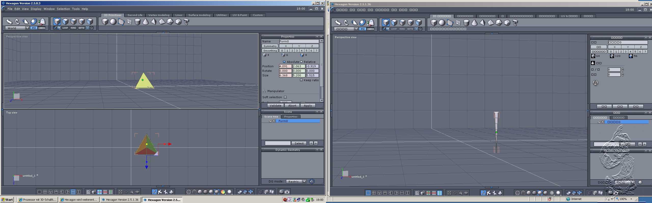
Task: Switch to the Surface modeling tab
Action: click(199, 15)
